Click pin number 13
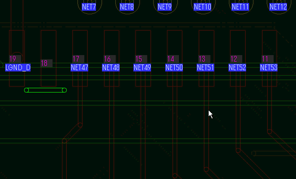 tap(204, 59)
